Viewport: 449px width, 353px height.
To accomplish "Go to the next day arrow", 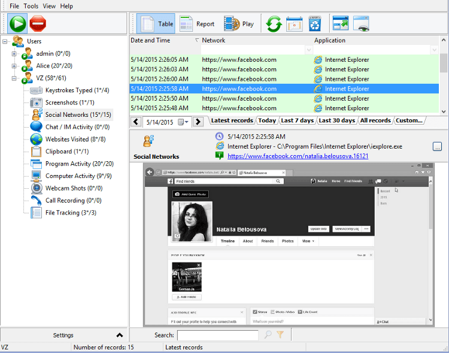I will click(198, 122).
